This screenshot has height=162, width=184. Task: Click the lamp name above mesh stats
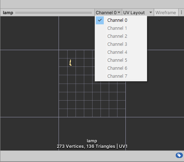click(x=92, y=141)
